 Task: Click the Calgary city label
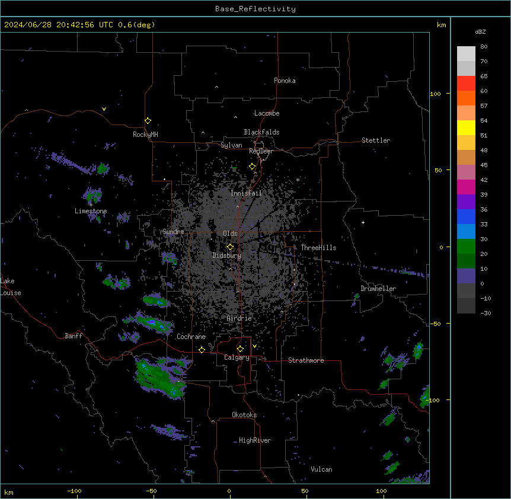tap(237, 357)
